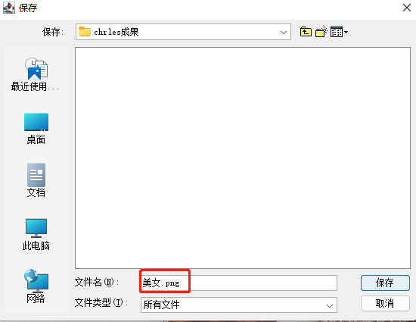Screen dimensions: 416x322
Task: Select 此电脑 this PC location
Action: click(x=36, y=235)
